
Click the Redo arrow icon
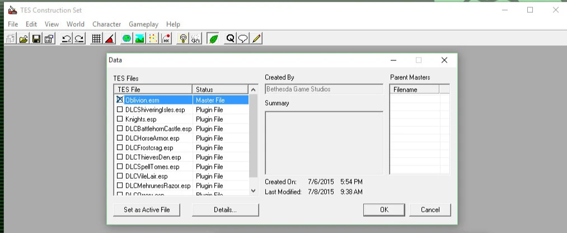pyautogui.click(x=79, y=39)
